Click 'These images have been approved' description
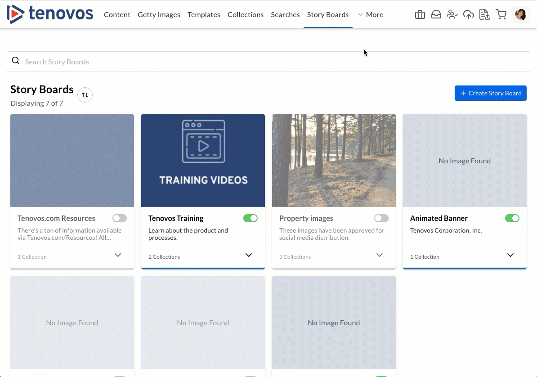The height and width of the screenshot is (377, 537). 331,234
